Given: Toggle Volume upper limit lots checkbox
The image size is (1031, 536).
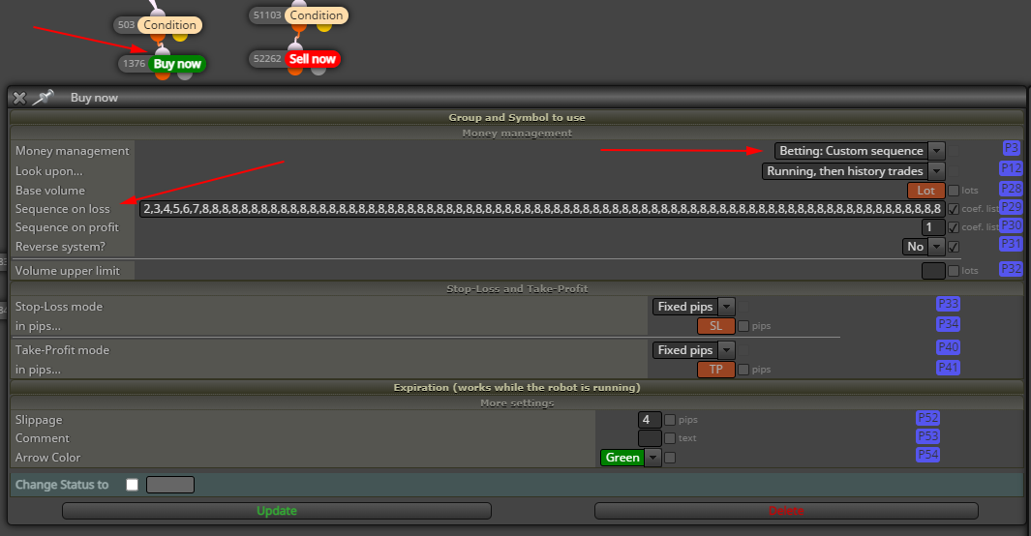Looking at the screenshot, I should pos(954,271).
